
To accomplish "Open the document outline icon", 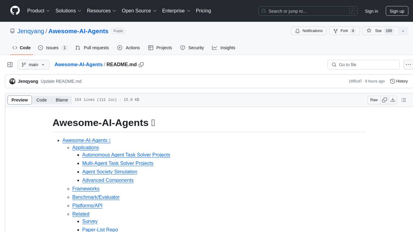I will click(x=404, y=100).
